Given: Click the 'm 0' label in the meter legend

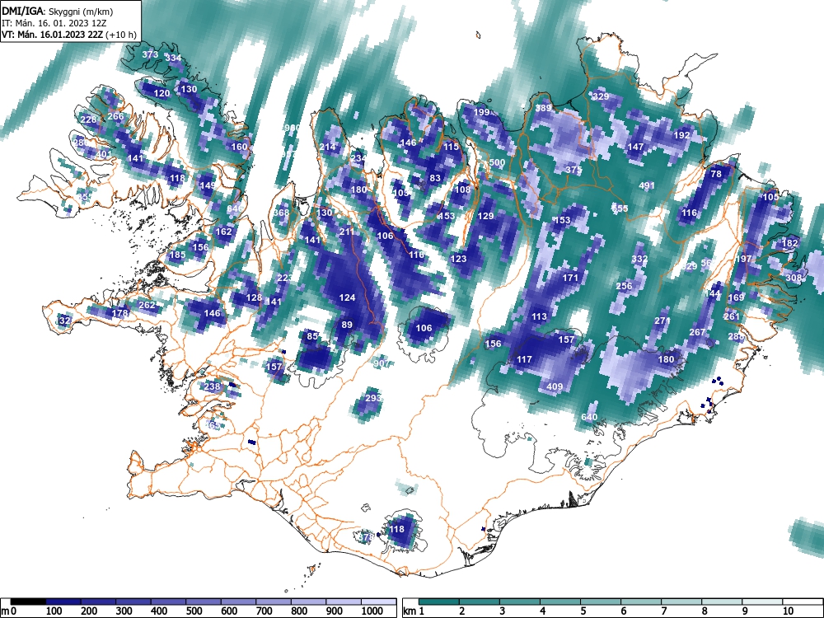Looking at the screenshot, I should (9, 611).
